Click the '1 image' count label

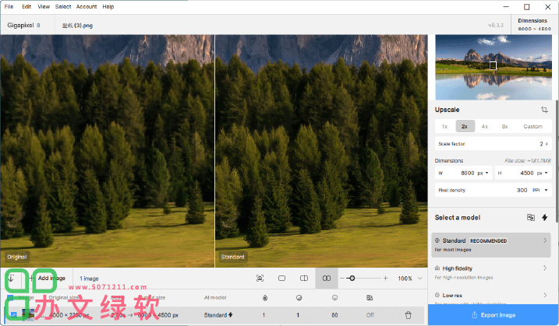tap(89, 279)
